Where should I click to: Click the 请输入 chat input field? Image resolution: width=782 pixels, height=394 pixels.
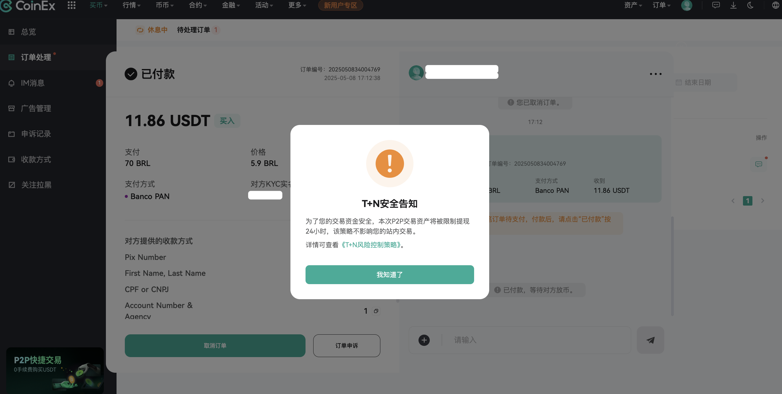coord(516,340)
